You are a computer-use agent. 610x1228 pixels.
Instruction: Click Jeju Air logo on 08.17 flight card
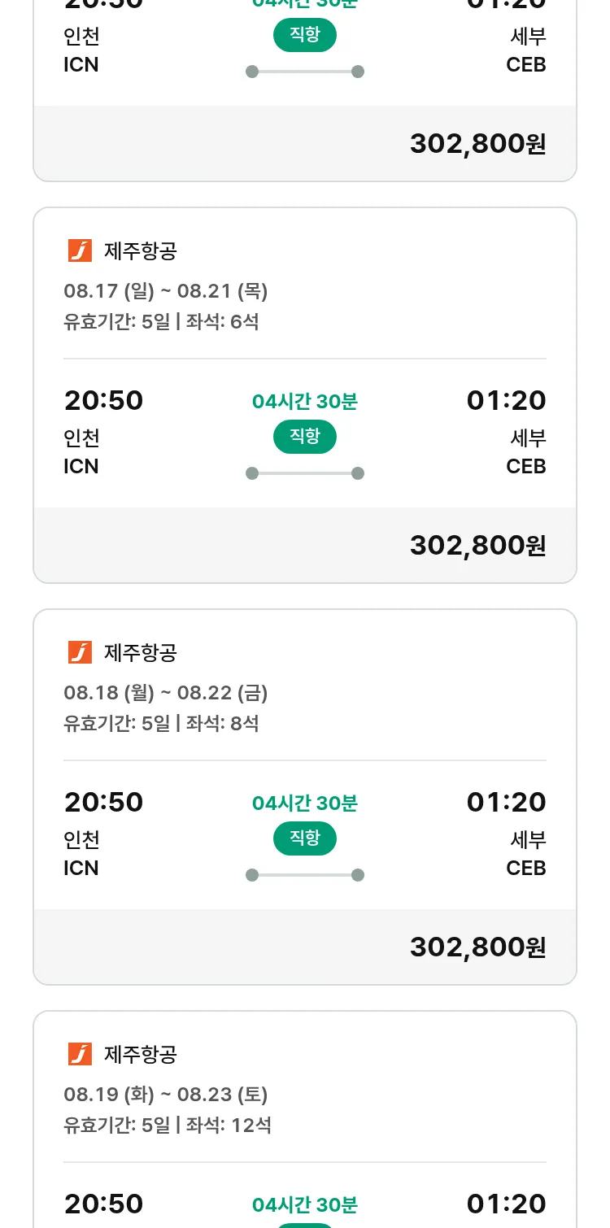tap(80, 250)
